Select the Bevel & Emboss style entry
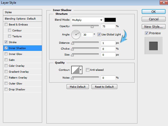168x126 pixels. click(x=18, y=24)
